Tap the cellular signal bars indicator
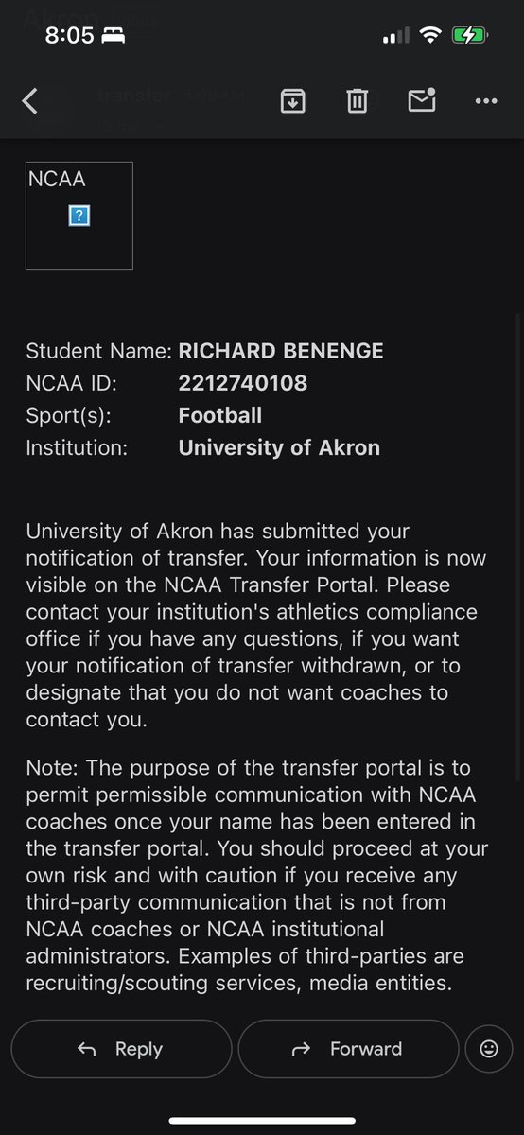 (x=395, y=38)
